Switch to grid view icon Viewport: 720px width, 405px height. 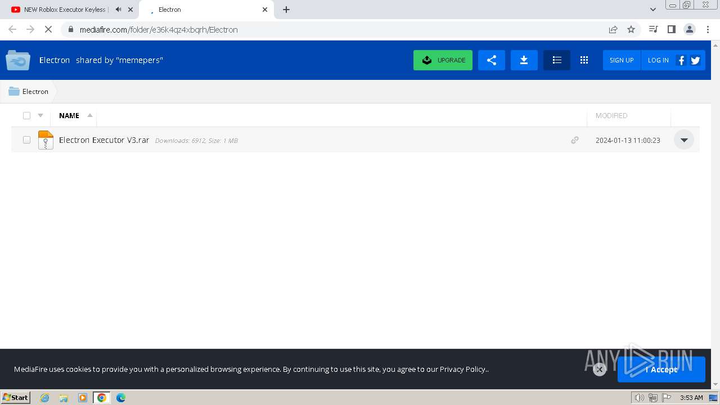584,60
